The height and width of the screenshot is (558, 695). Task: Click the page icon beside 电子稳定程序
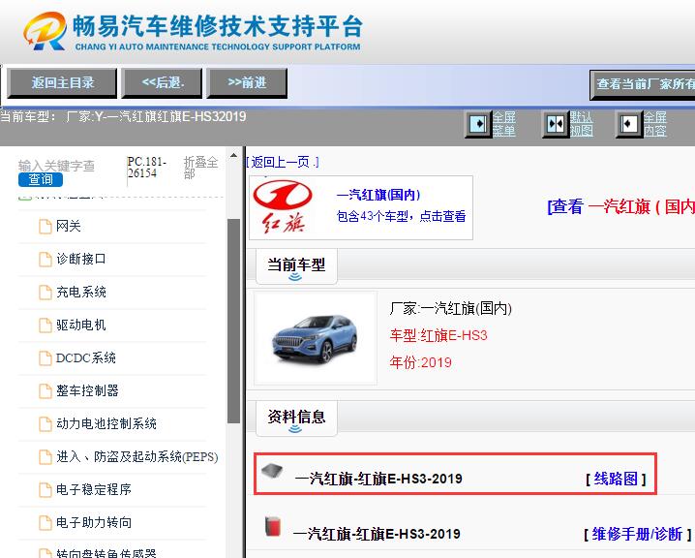point(45,489)
